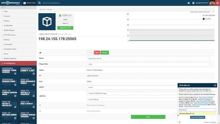Click the chat name input field

(197, 110)
